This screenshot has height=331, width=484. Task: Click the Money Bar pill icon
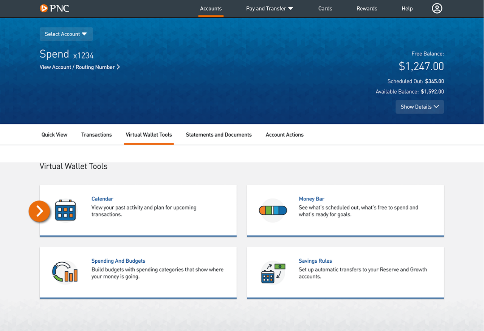click(273, 211)
